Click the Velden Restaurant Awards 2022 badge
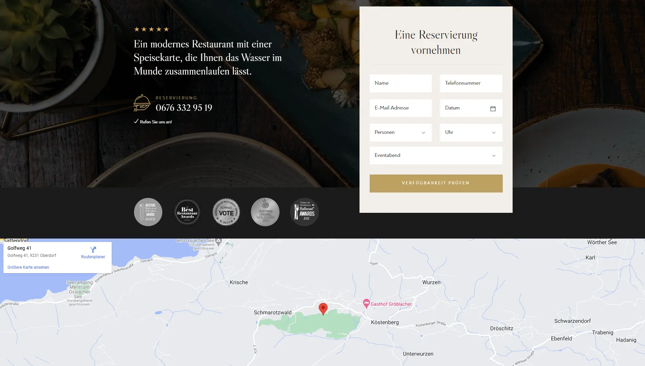Screen dimensions: 645x366 point(305,212)
